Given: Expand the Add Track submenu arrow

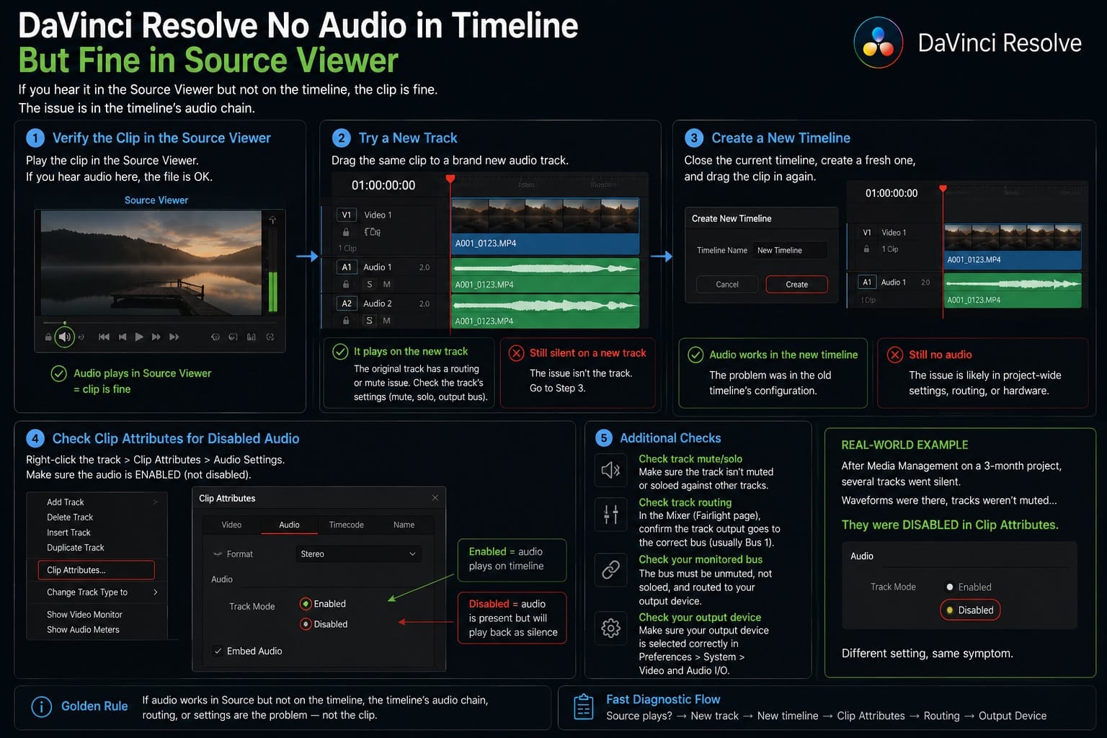Looking at the screenshot, I should [155, 502].
